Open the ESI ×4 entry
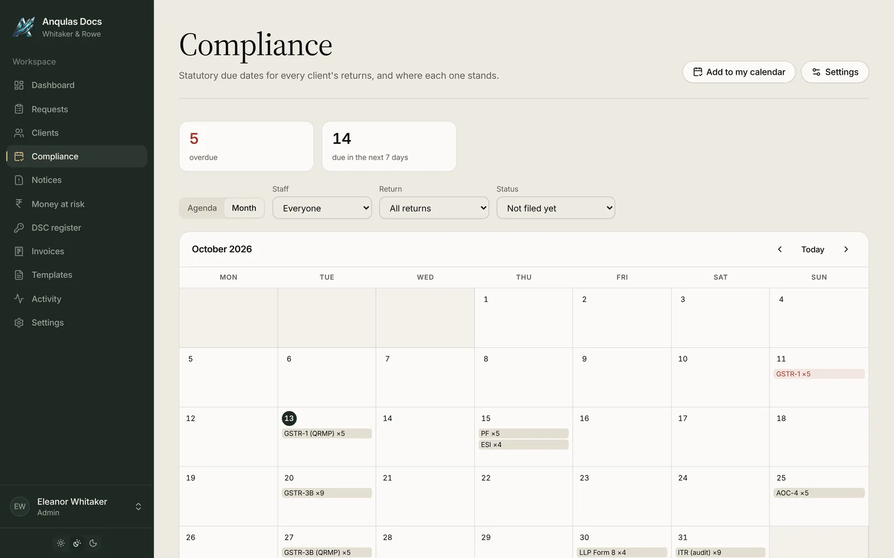Image resolution: width=894 pixels, height=558 pixels. coord(524,445)
